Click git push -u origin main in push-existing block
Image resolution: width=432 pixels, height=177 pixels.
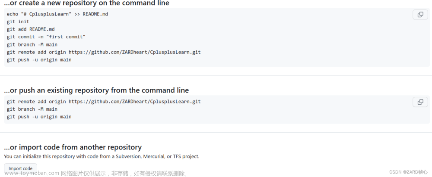coord(39,117)
